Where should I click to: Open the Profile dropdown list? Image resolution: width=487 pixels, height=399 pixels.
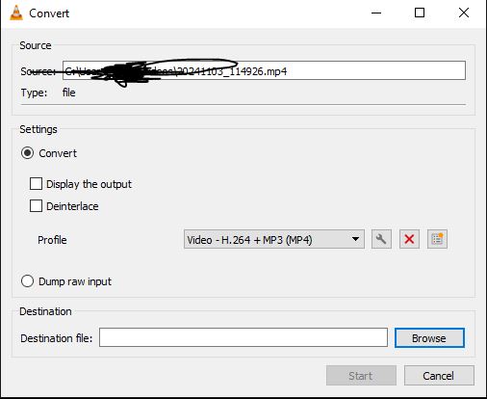pos(274,239)
